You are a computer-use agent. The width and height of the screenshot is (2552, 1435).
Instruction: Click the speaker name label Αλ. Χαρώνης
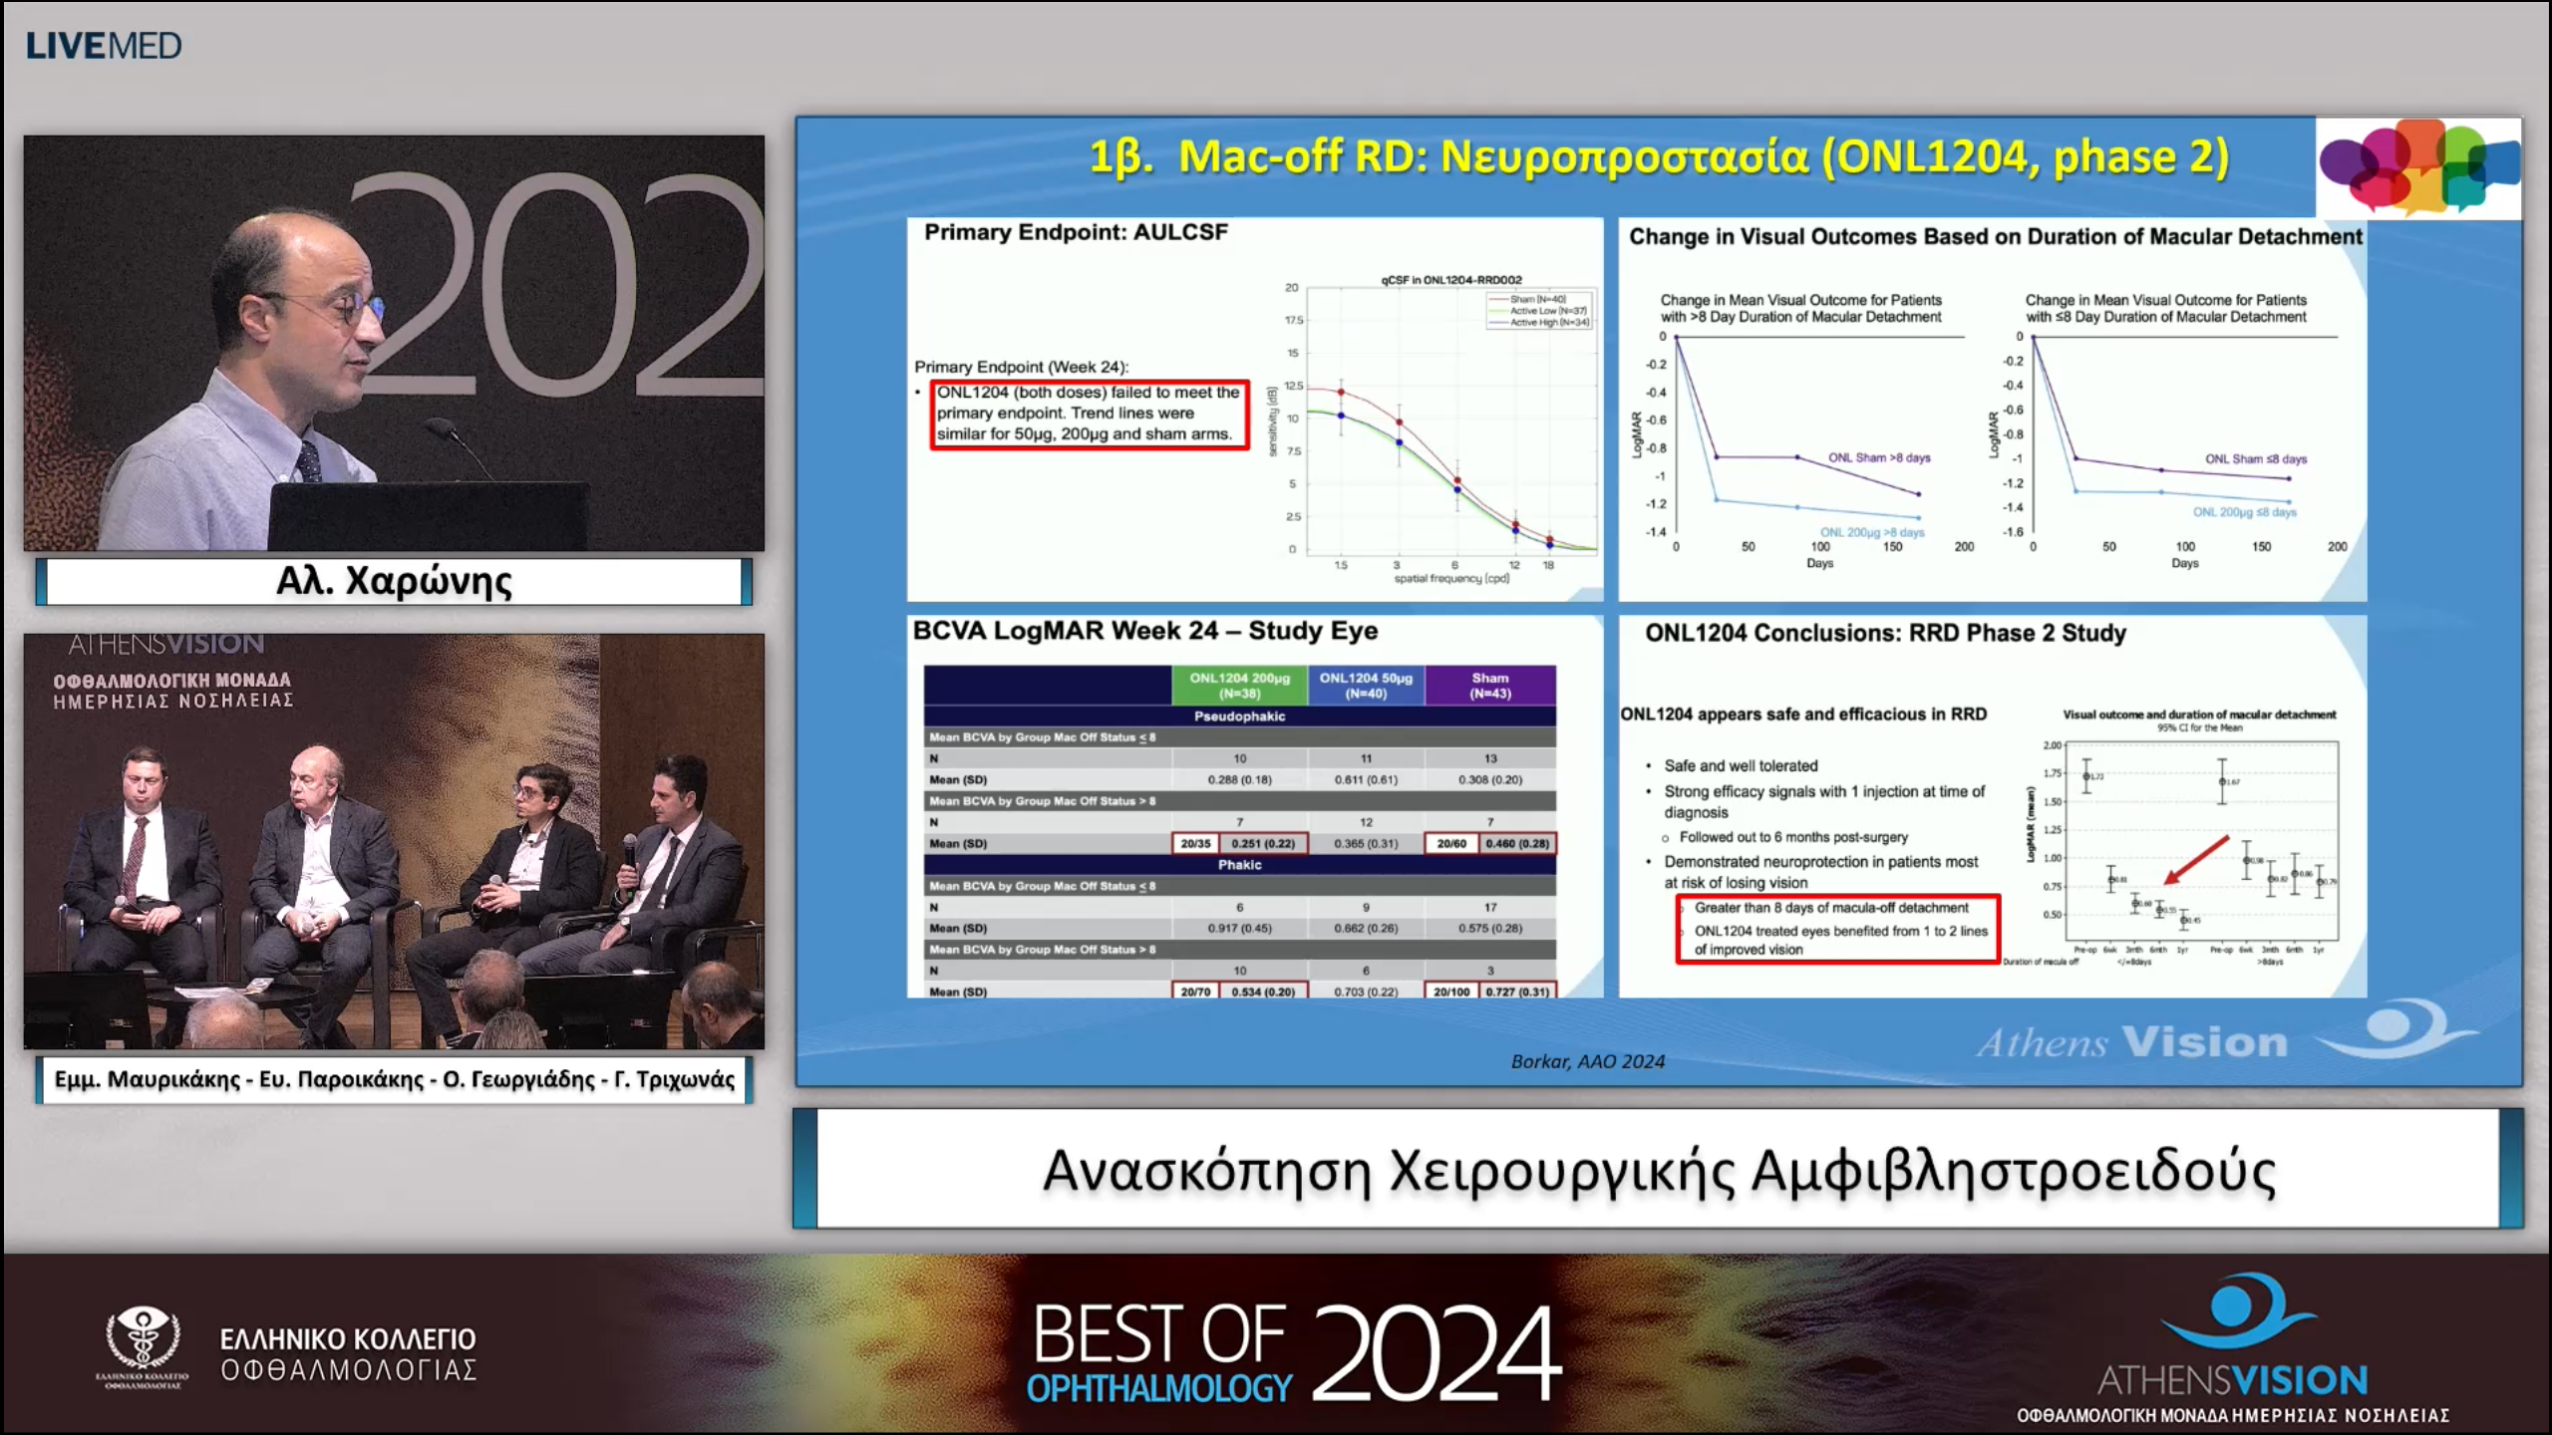(x=394, y=581)
